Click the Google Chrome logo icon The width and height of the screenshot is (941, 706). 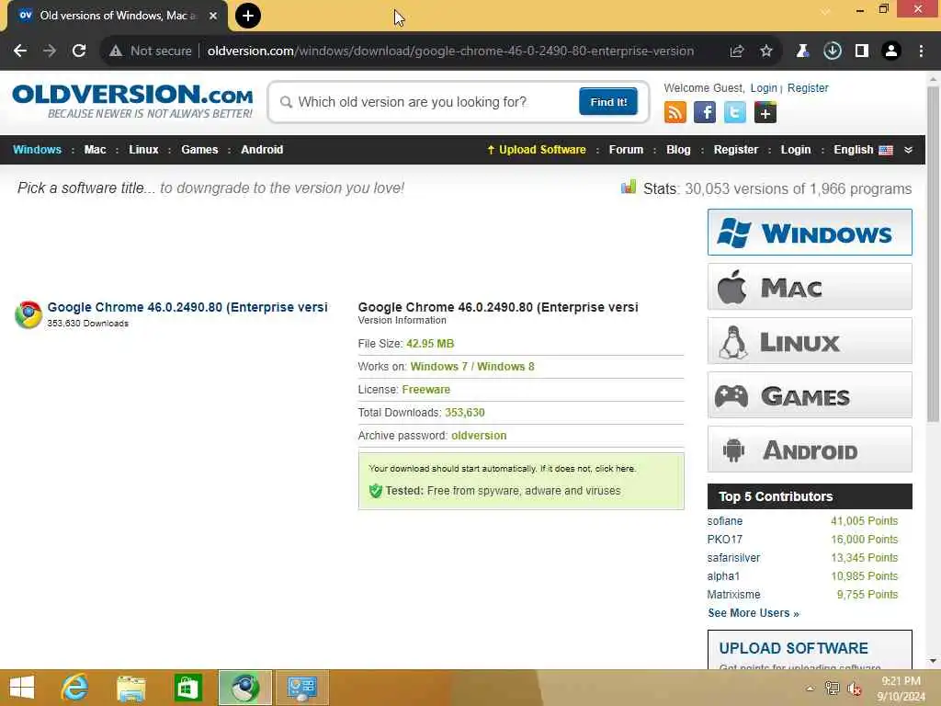(28, 314)
